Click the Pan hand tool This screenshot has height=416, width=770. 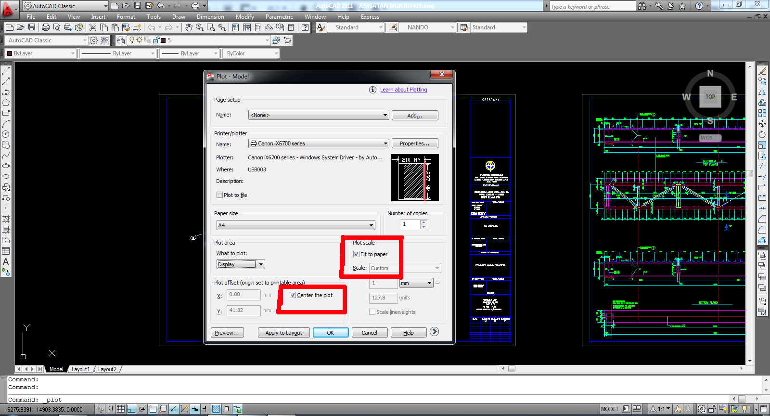point(189,27)
